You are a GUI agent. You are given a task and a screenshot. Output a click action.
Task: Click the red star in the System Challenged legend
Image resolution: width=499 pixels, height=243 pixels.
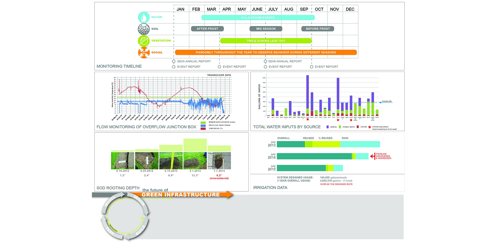(x=370, y=127)
